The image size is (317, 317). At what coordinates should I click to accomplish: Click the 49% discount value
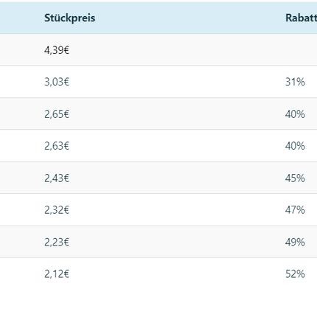click(295, 243)
